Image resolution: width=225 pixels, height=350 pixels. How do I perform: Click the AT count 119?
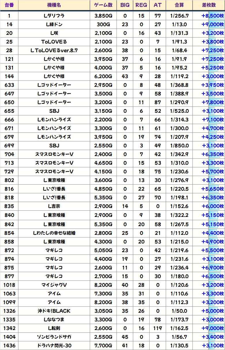click(158, 328)
